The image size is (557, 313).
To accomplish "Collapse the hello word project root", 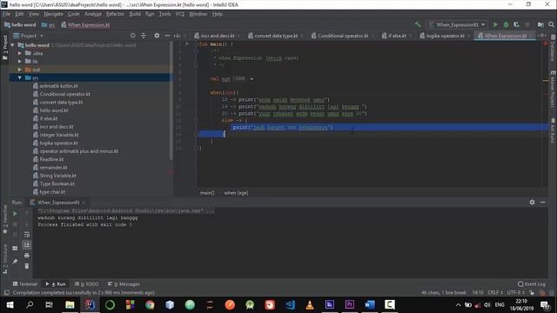I will point(13,45).
